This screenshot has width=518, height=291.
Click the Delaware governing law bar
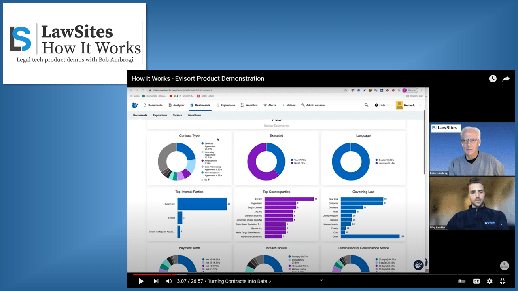[x=352, y=207]
